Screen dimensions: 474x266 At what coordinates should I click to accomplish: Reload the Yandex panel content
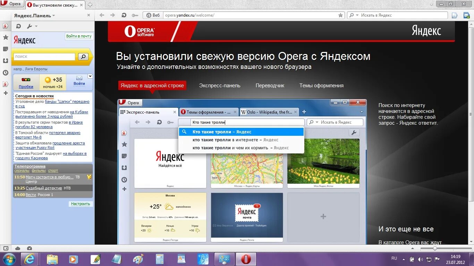[19, 26]
